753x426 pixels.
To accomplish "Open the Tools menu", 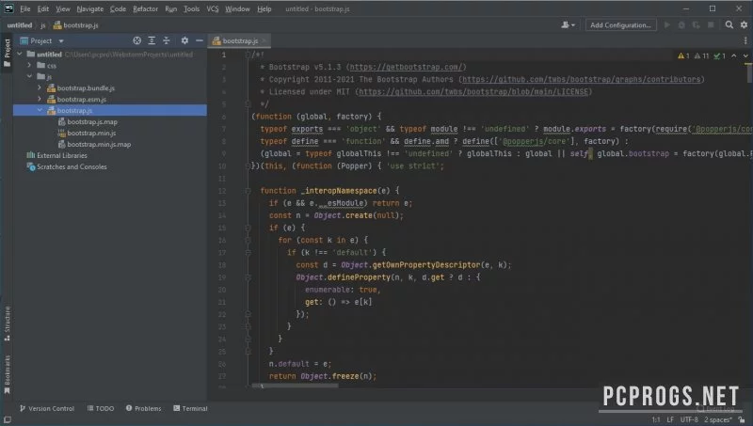I will 191,8.
